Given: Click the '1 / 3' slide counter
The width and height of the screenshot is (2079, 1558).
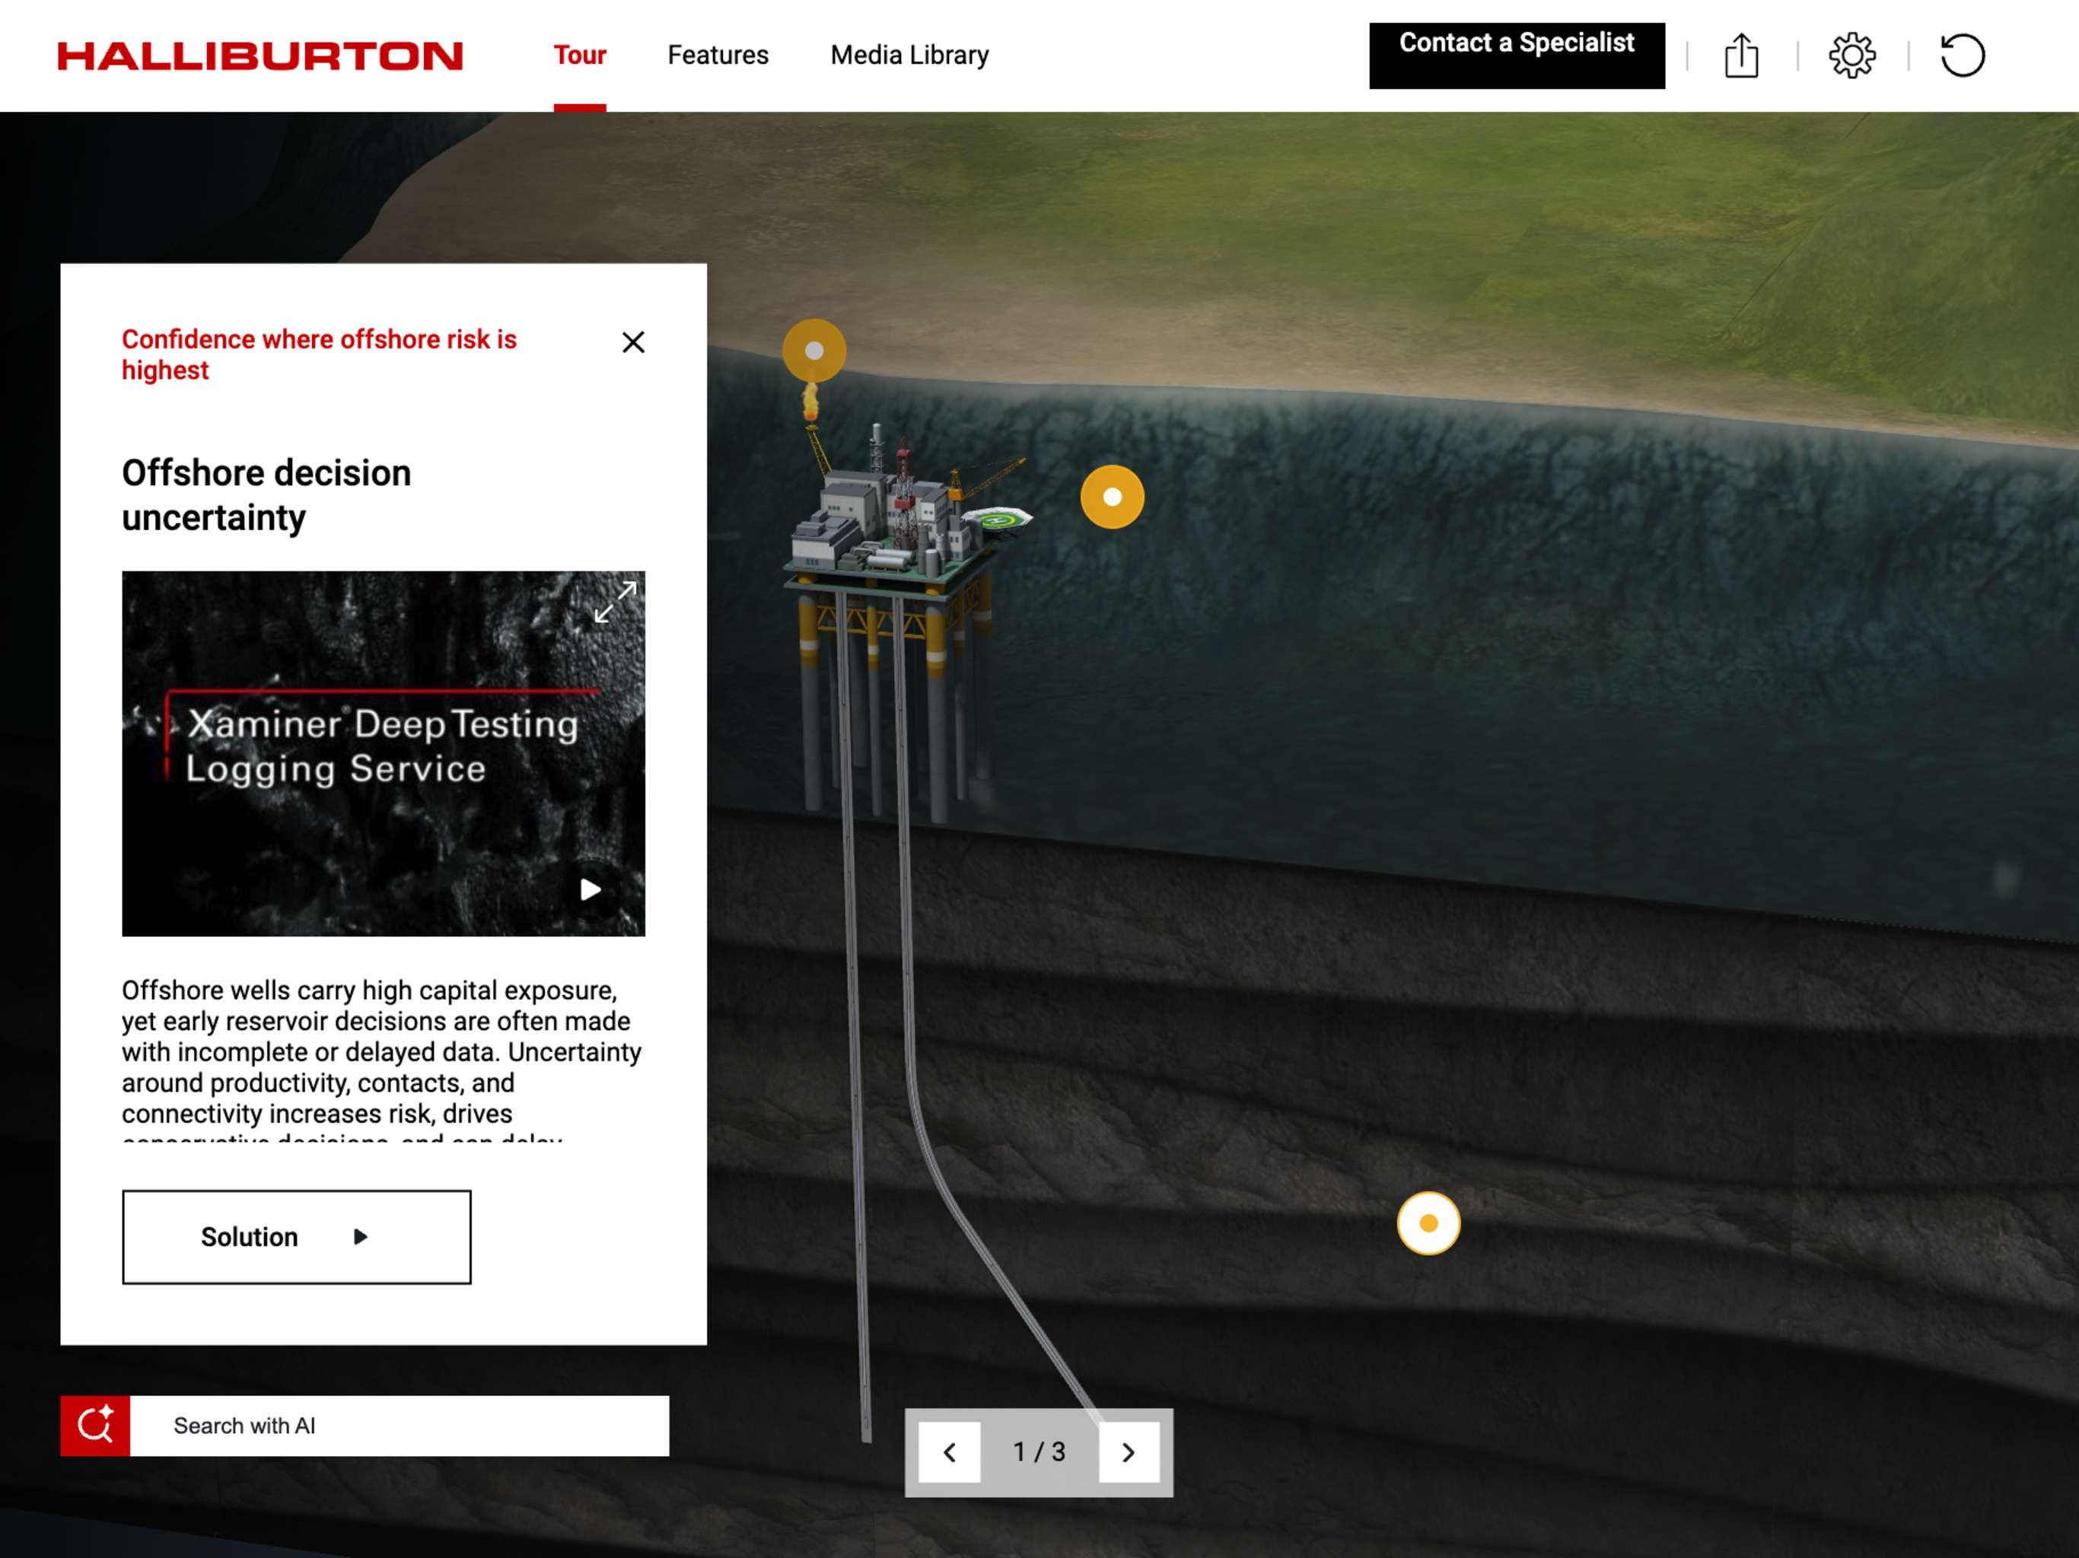Looking at the screenshot, I should tap(1039, 1453).
